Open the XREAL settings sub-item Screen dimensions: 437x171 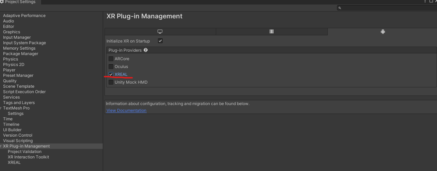click(14, 163)
